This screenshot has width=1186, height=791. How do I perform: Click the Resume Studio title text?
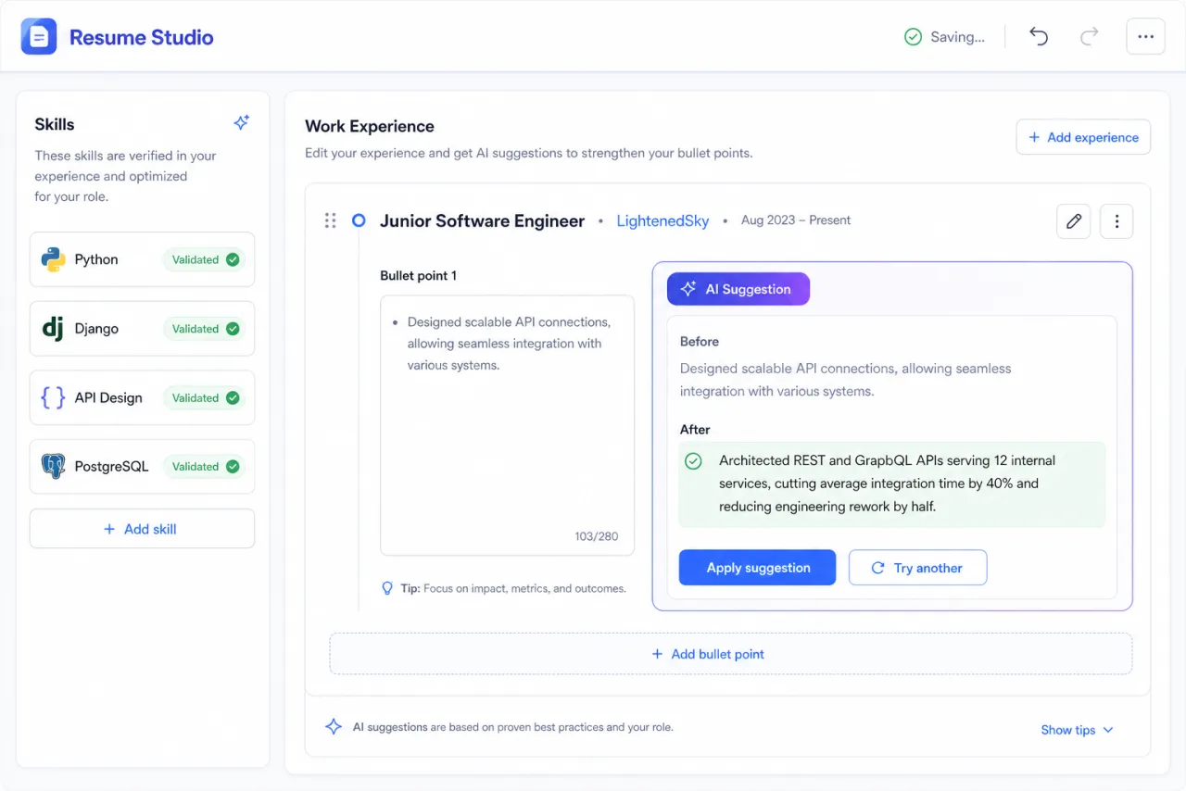[x=142, y=38]
